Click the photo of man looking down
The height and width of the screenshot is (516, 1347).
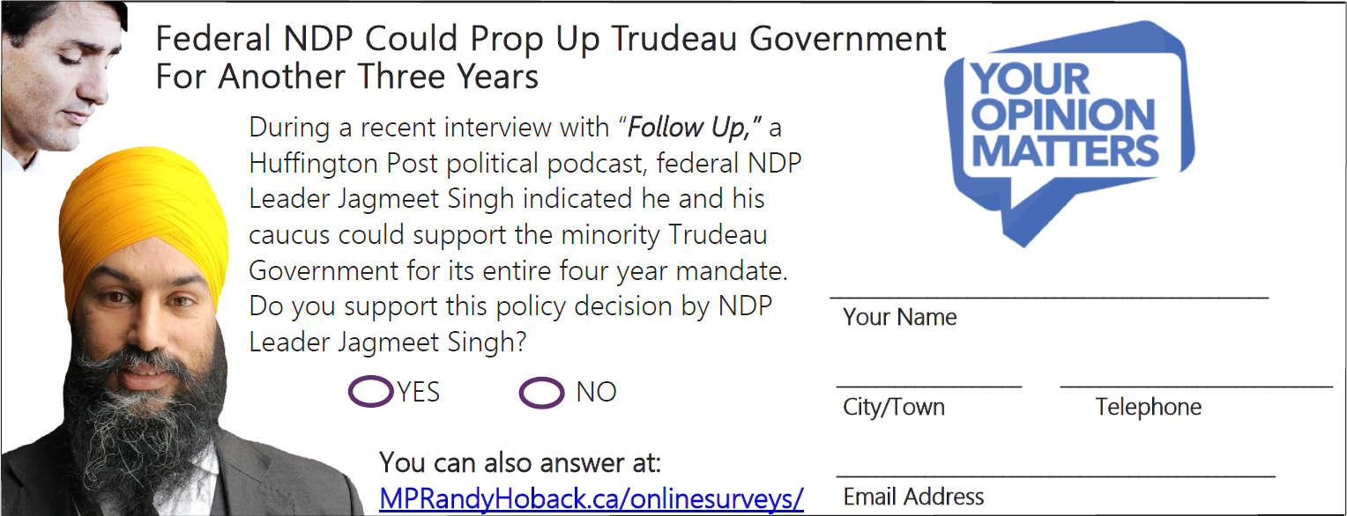click(x=63, y=85)
